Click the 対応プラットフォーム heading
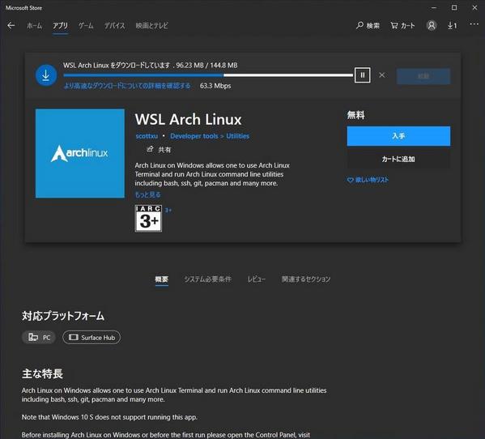 coord(63,316)
